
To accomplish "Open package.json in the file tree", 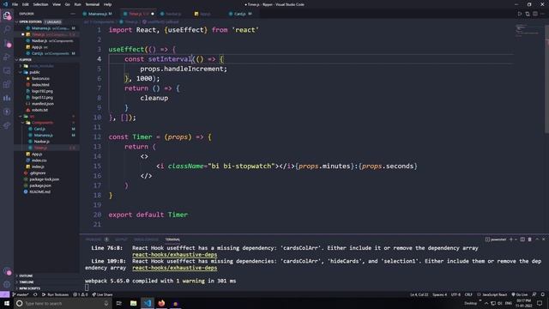I will [40, 185].
